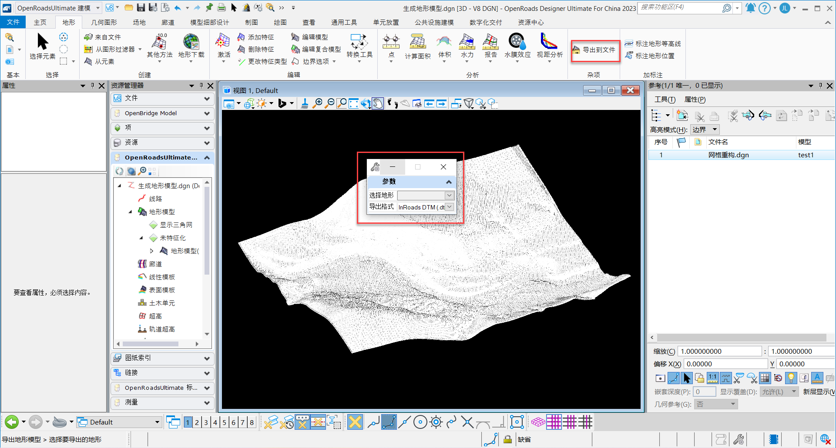The height and width of the screenshot is (448, 836).
Task: Click the 计算面积 area calculation icon
Action: pyautogui.click(x=417, y=46)
